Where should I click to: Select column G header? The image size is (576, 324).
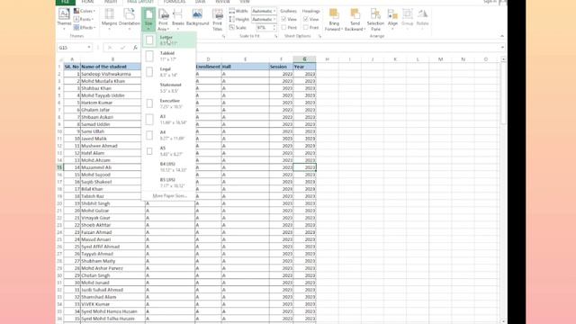[304, 59]
